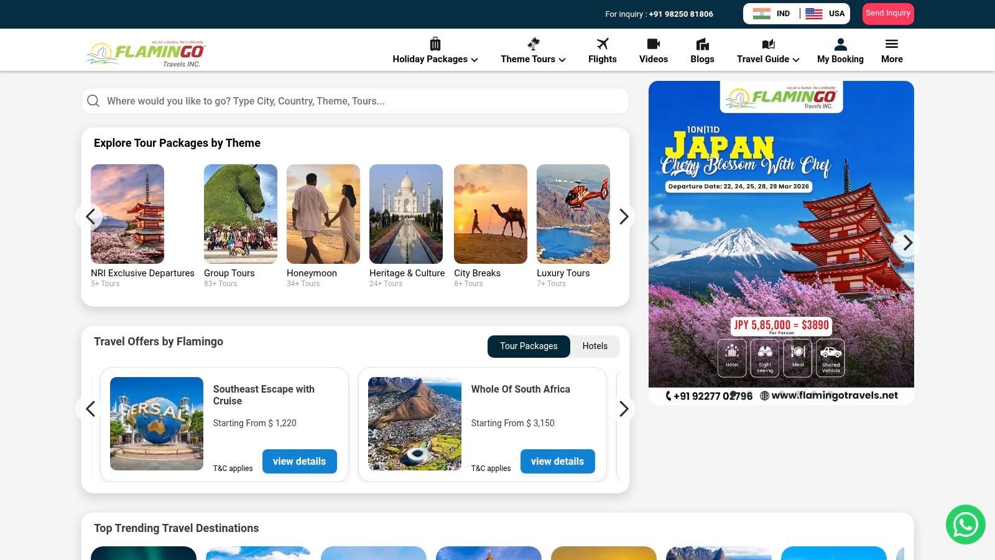995x560 pixels.
Task: Open My Booking user icon
Action: coord(840,44)
